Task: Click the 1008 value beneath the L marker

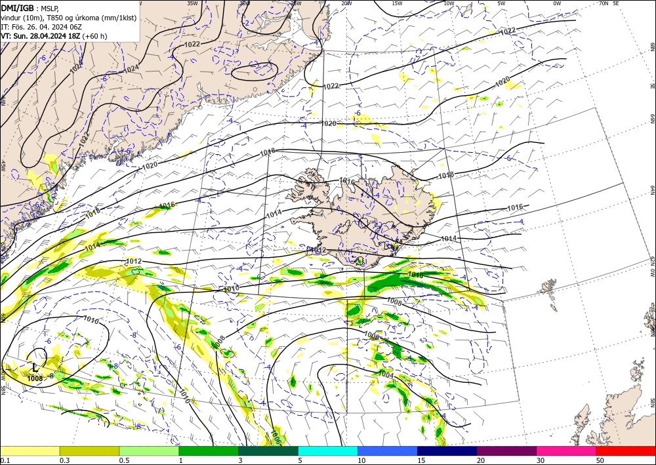Action: [35, 378]
